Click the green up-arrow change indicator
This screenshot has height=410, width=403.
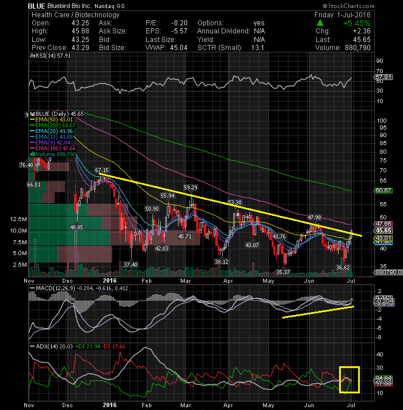tap(320, 23)
